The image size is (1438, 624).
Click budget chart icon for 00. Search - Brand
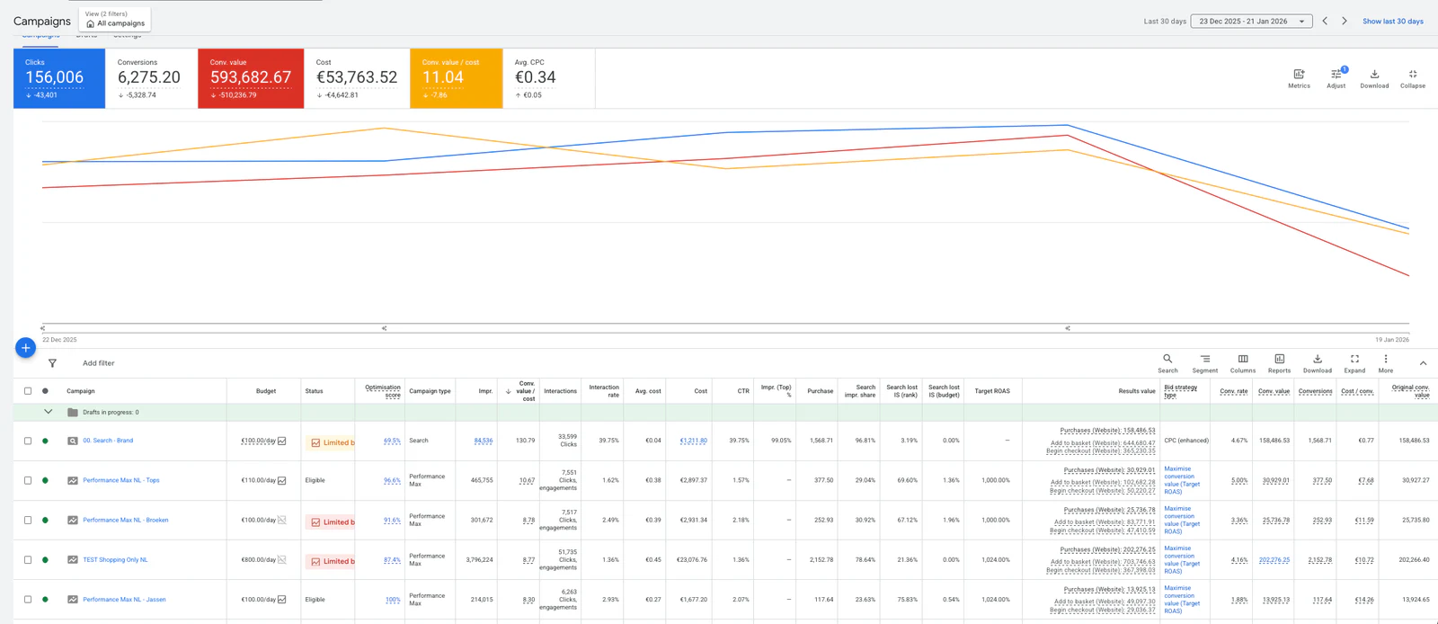[x=282, y=441]
